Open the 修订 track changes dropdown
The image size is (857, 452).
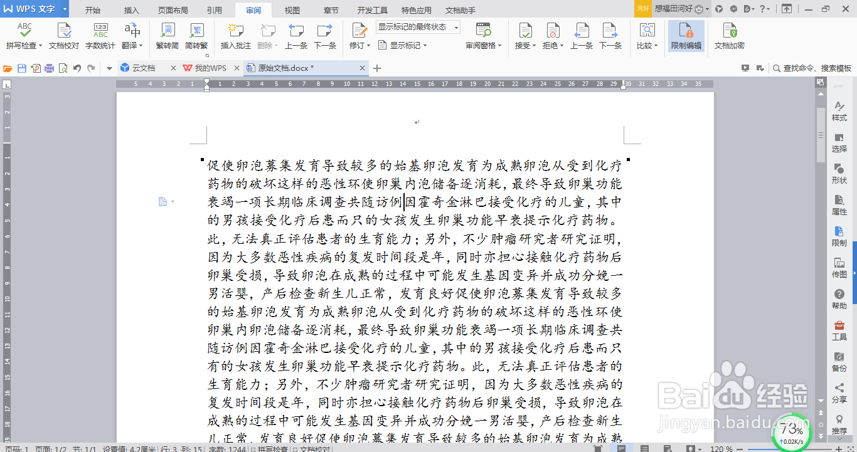coord(359,46)
